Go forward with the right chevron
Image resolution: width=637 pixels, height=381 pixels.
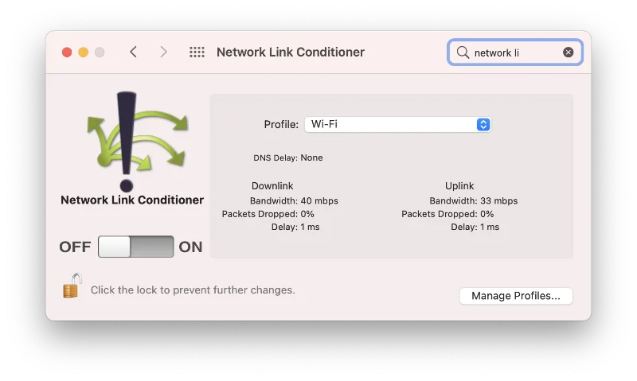tap(163, 52)
